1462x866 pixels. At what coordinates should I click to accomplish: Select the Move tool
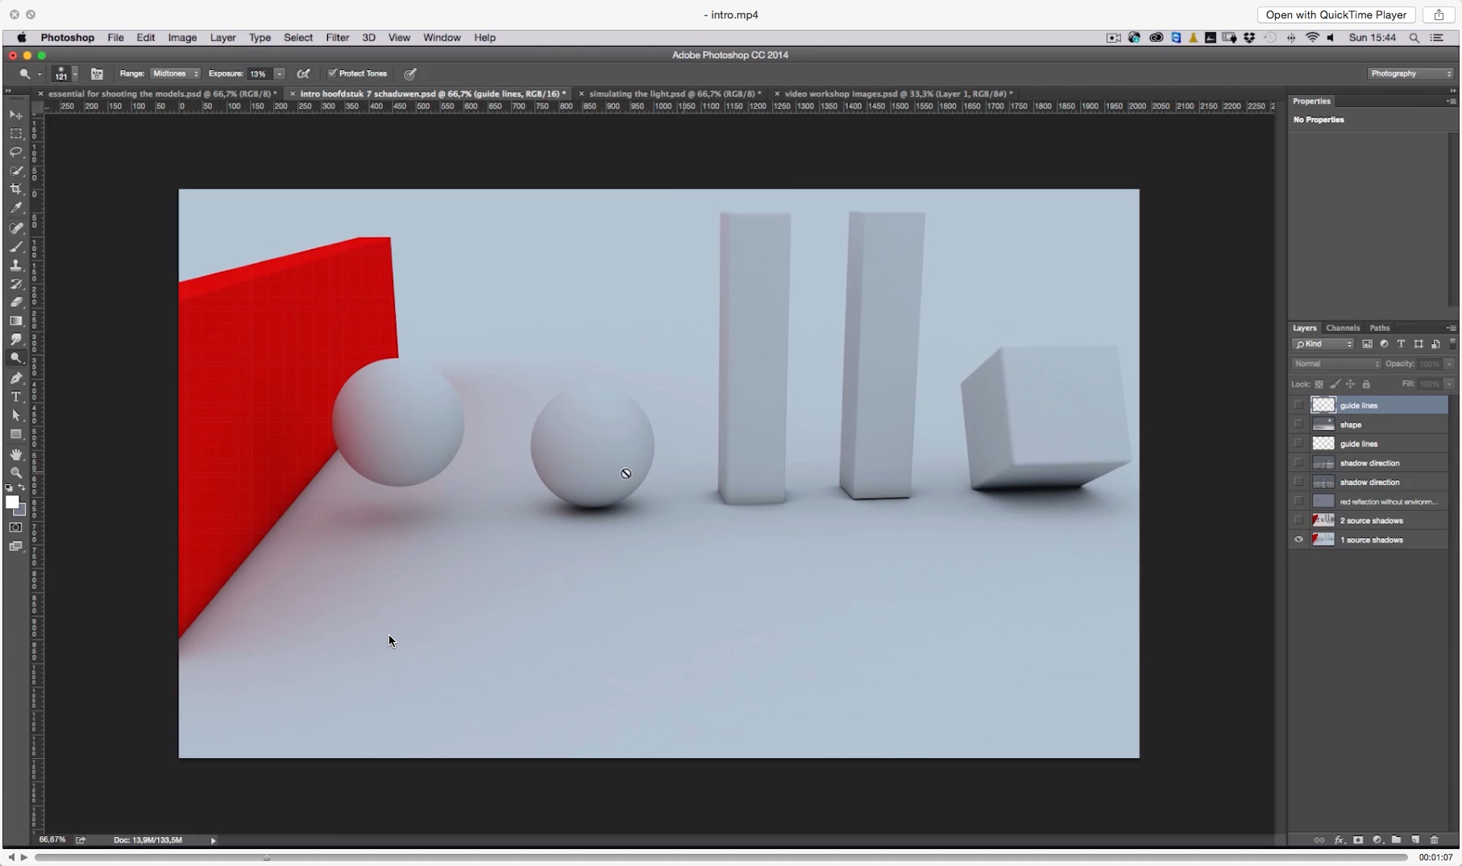coord(16,114)
